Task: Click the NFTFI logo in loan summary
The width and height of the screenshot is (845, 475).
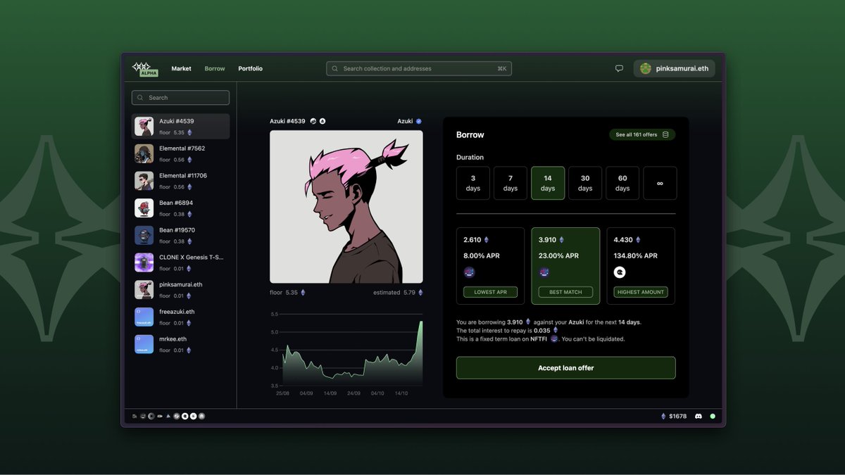Action: [553, 338]
